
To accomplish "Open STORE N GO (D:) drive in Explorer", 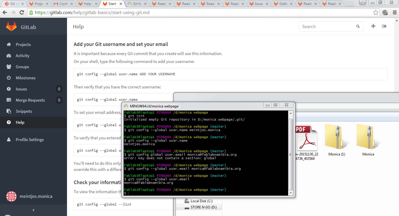I will click(x=199, y=207).
